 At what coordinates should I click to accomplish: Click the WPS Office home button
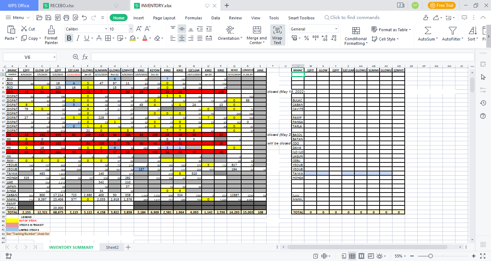(19, 5)
